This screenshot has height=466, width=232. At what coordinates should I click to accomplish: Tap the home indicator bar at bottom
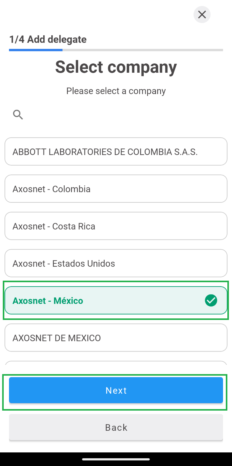(116, 459)
